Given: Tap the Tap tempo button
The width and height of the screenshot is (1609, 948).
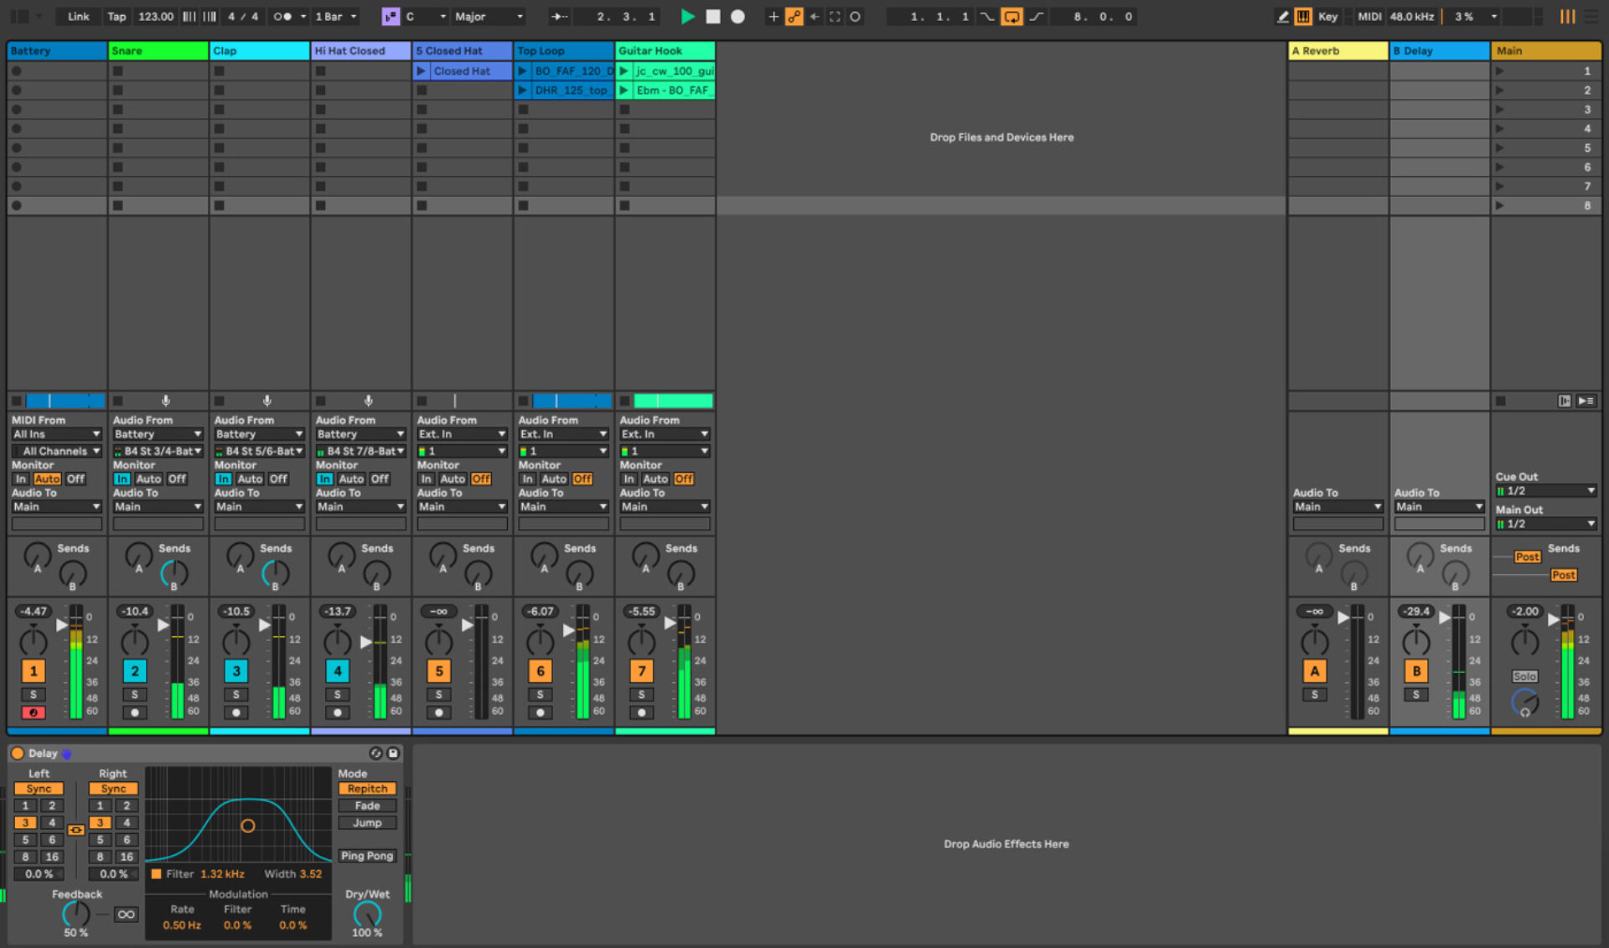Looking at the screenshot, I should point(116,16).
